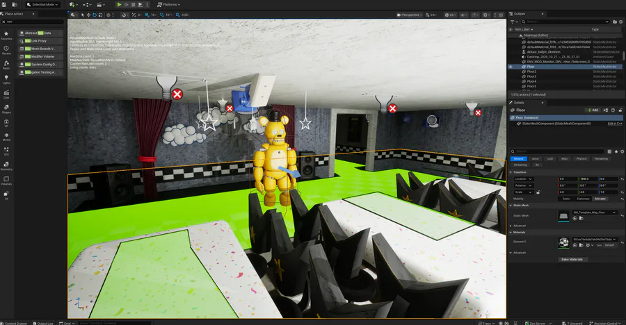The image size is (626, 325).
Task: Collapse the Transform section
Action: pyautogui.click(x=511, y=172)
